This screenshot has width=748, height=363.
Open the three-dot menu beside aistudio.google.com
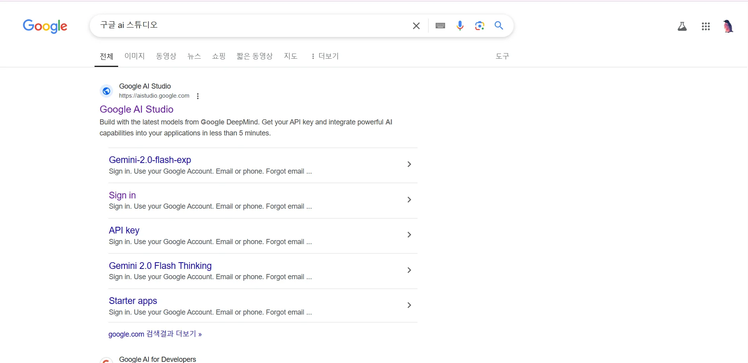pyautogui.click(x=198, y=96)
